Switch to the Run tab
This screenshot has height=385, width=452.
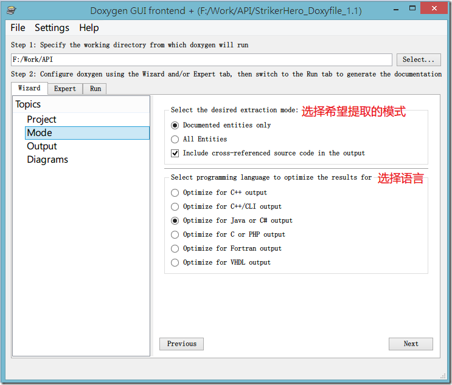point(96,89)
